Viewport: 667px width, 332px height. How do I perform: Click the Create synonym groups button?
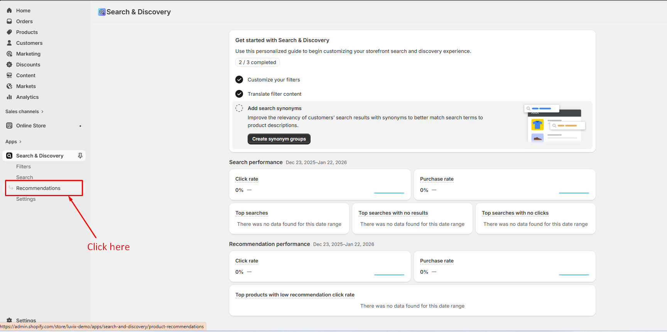pyautogui.click(x=279, y=139)
